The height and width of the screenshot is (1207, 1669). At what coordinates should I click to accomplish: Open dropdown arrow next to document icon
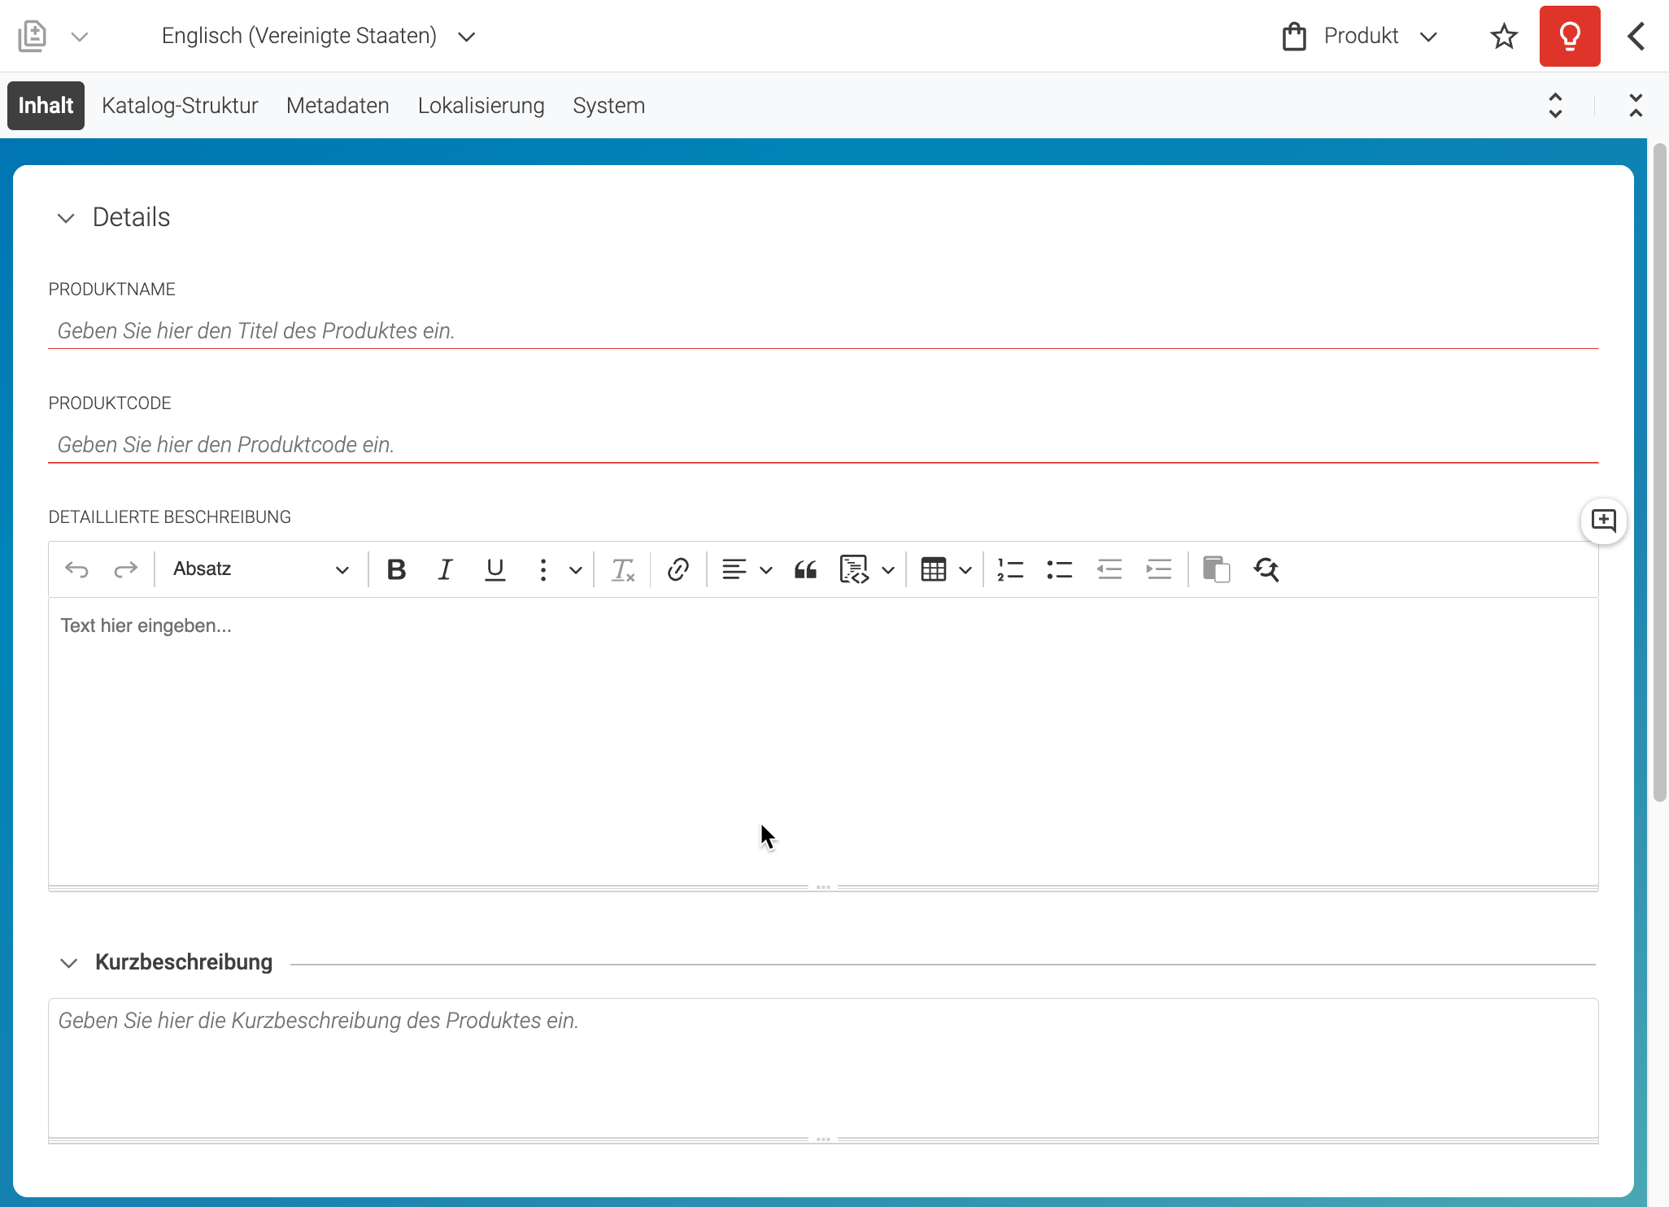79,37
